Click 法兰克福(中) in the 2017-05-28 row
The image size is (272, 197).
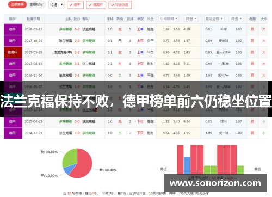(x=63, y=52)
